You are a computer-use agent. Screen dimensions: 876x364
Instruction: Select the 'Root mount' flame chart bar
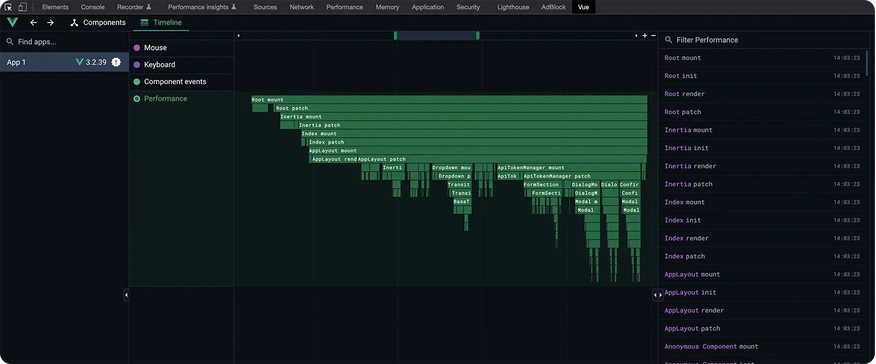click(449, 100)
